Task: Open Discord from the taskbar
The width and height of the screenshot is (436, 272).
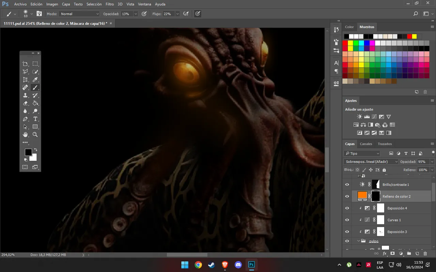Action: (x=238, y=265)
